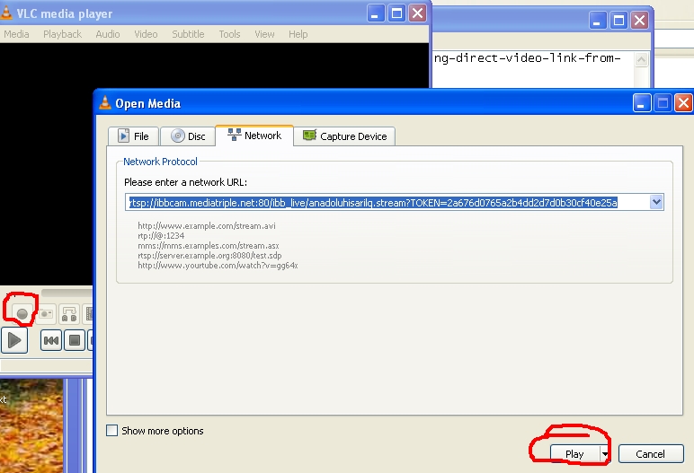The width and height of the screenshot is (694, 473).
Task: Click example text rtsp://server.example.org:8080/test.sdp
Action: tap(209, 256)
